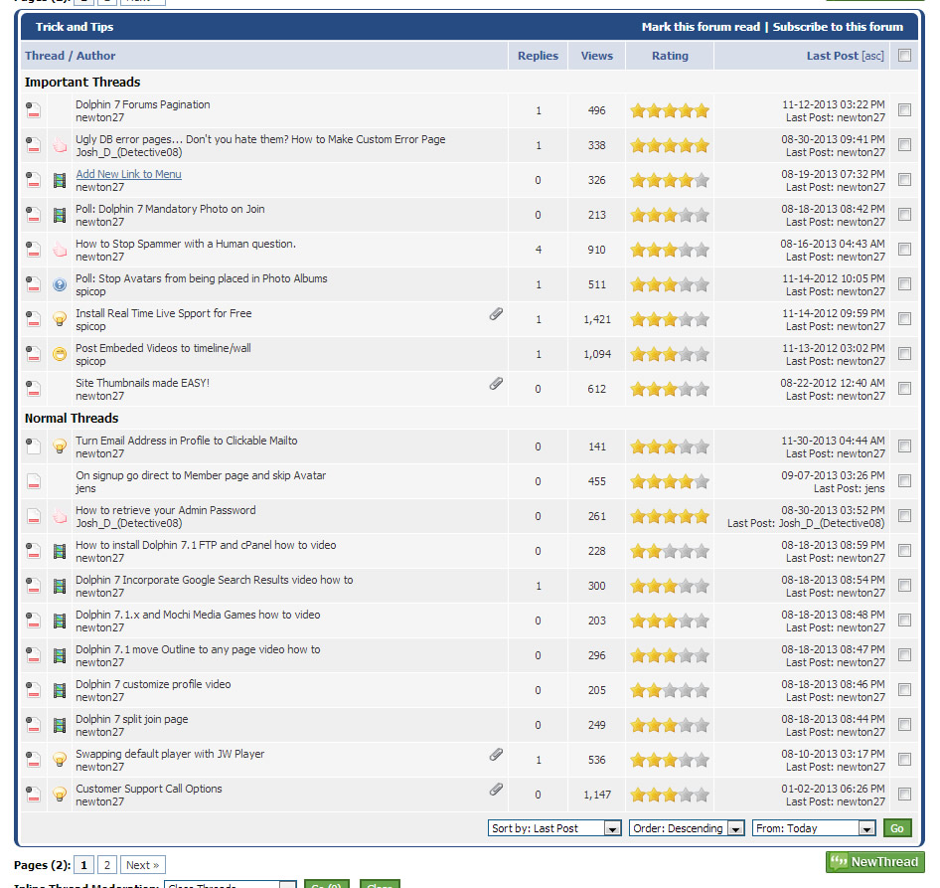Open 'Dolphin 7 split join page' thread title

point(131,719)
